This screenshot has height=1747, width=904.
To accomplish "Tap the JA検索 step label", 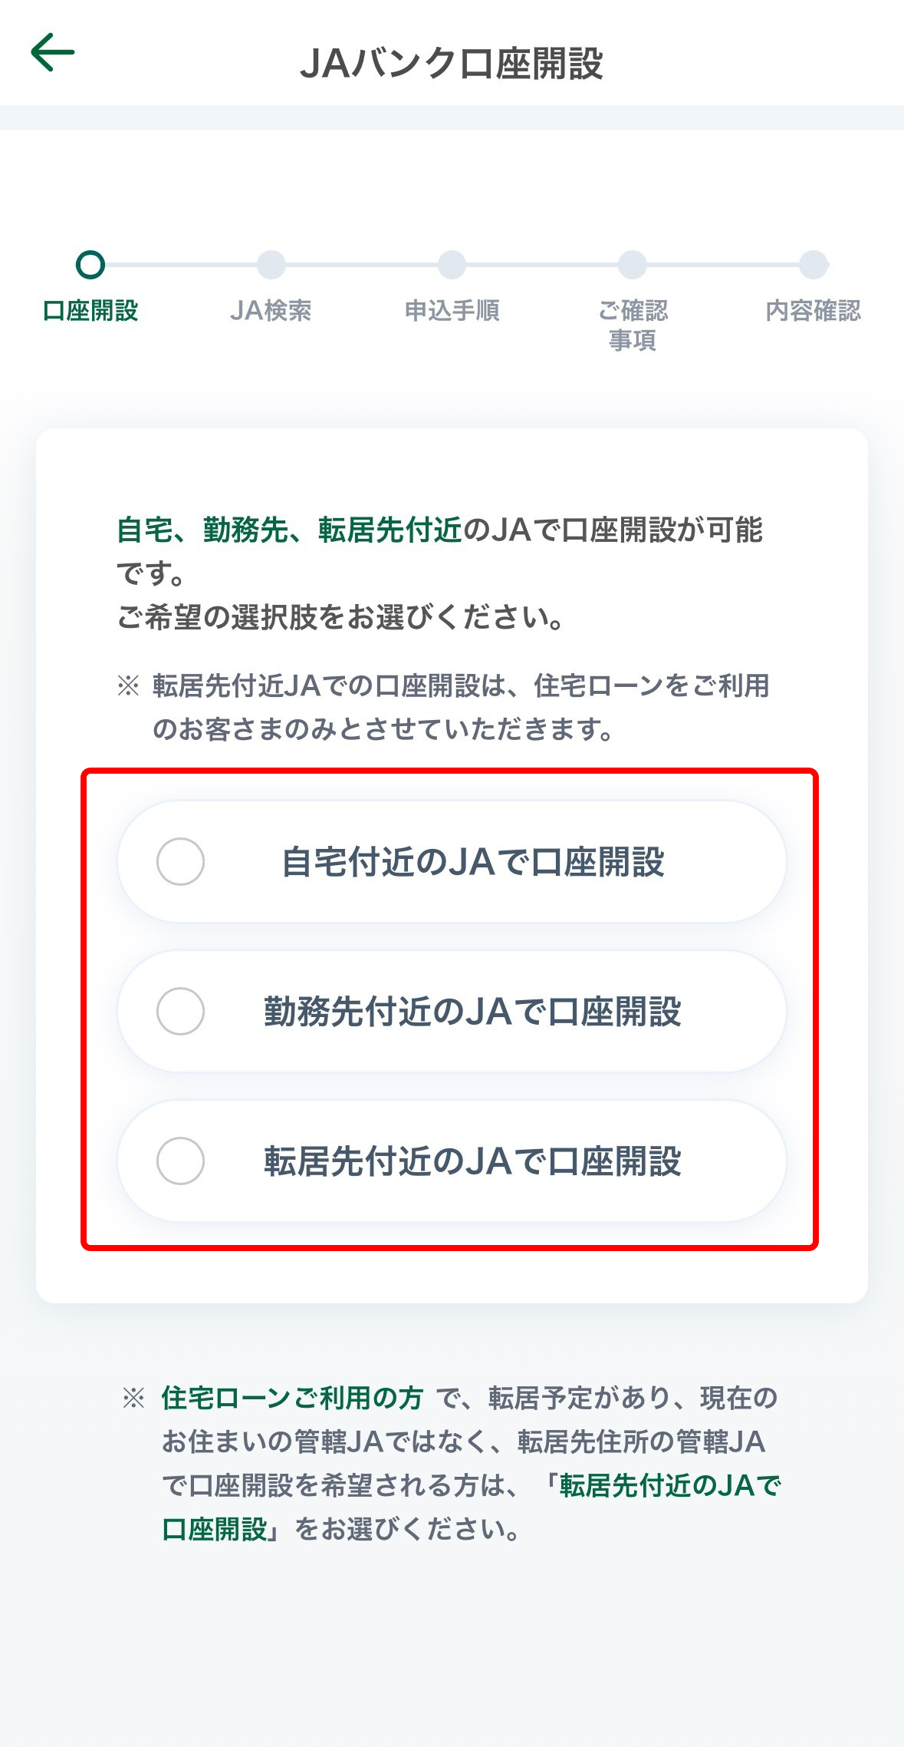I will 271,311.
